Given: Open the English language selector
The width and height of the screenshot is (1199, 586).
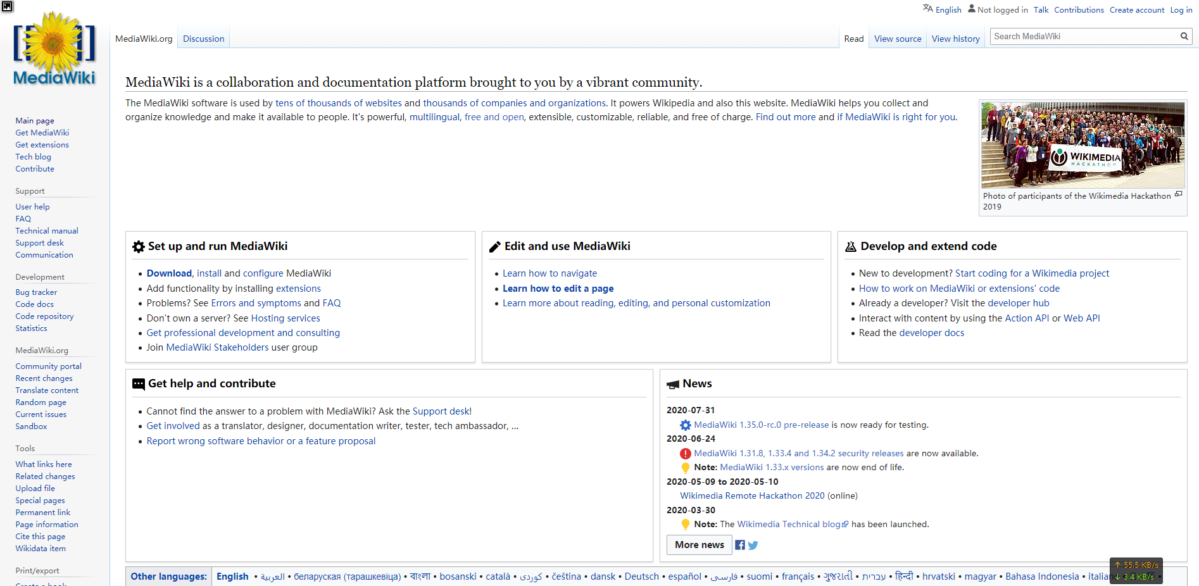Looking at the screenshot, I should tap(948, 9).
